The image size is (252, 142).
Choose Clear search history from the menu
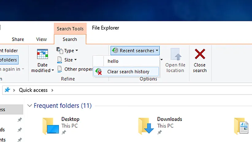click(x=128, y=72)
